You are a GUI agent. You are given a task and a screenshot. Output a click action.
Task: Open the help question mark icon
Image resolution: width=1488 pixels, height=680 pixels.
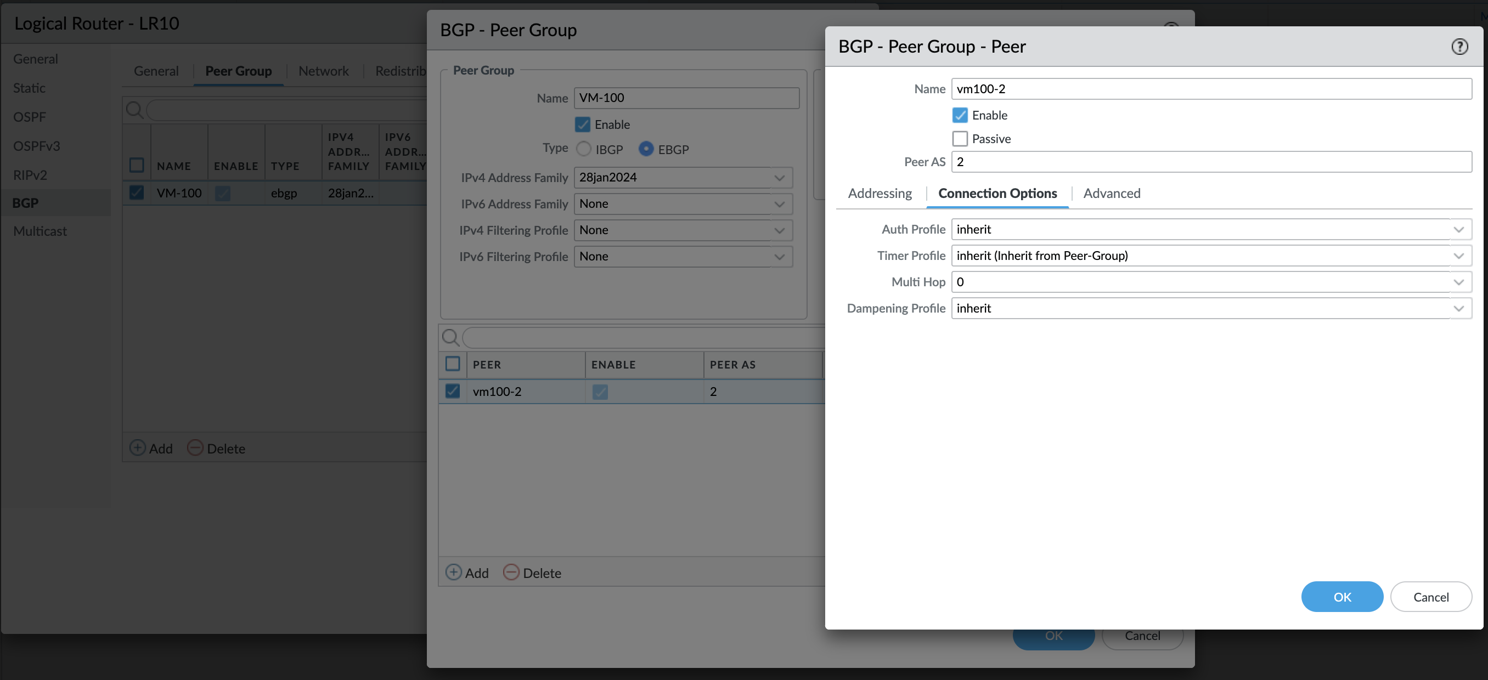click(x=1459, y=46)
